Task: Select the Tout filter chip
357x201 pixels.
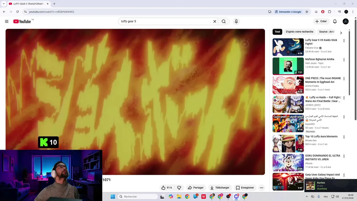Action: click(x=277, y=32)
